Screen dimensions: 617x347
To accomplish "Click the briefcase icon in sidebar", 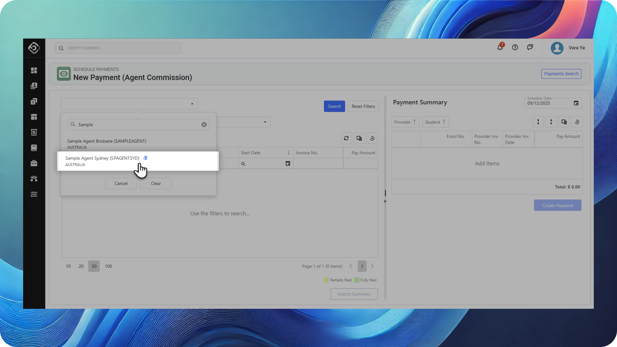I will pos(34,163).
